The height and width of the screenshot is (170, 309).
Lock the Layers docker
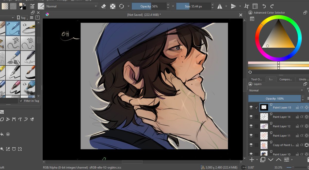click(250, 84)
